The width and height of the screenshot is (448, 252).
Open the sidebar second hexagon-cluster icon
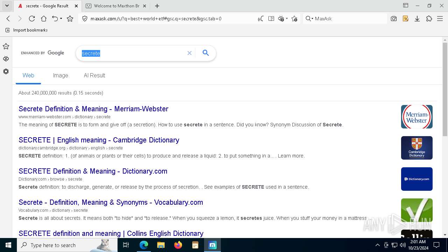(x=6, y=59)
